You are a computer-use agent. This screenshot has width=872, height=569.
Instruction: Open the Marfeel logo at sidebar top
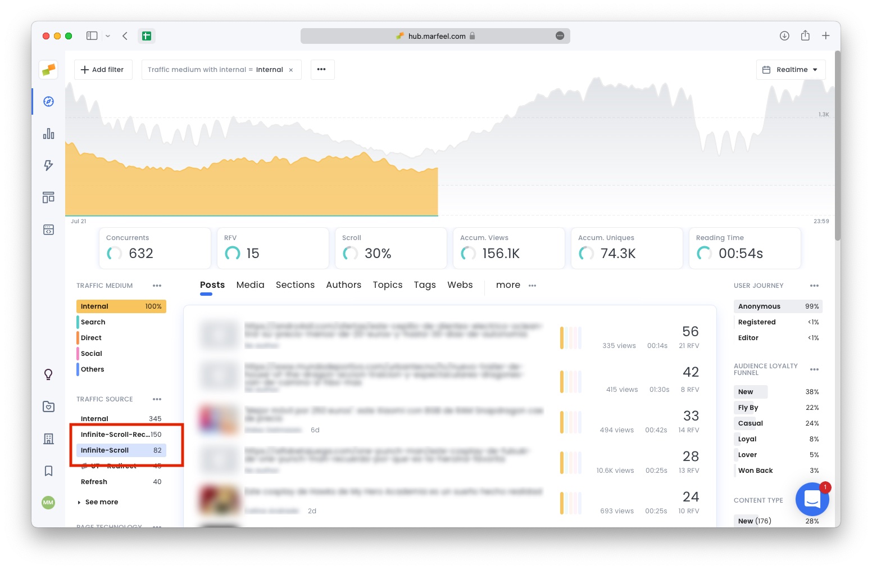tap(48, 70)
